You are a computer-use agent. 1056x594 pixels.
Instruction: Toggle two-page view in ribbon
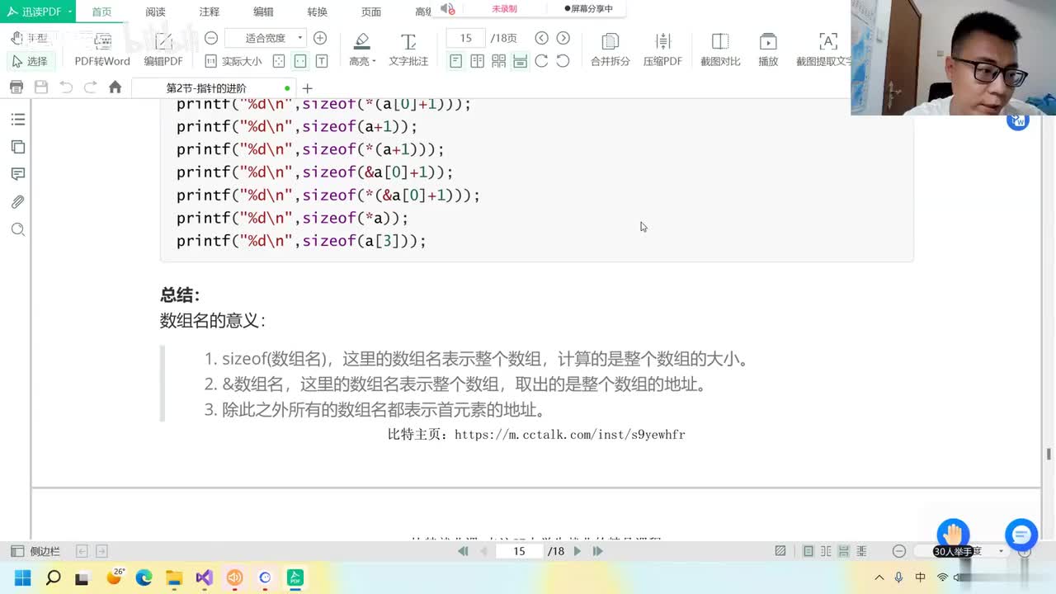click(x=477, y=61)
